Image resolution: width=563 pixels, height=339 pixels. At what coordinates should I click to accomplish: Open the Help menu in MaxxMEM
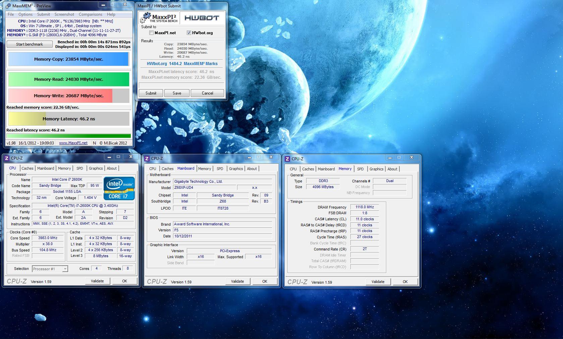[x=111, y=14]
